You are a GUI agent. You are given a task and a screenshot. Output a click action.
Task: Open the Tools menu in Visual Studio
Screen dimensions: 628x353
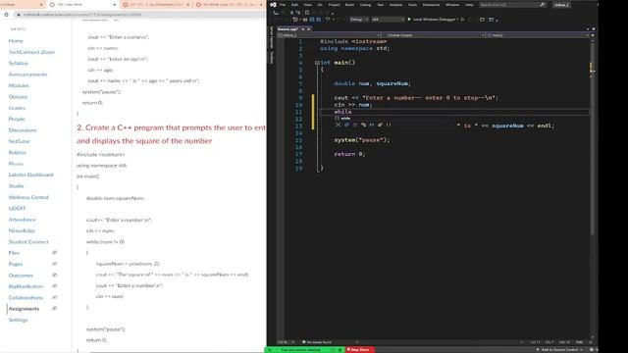coord(412,5)
